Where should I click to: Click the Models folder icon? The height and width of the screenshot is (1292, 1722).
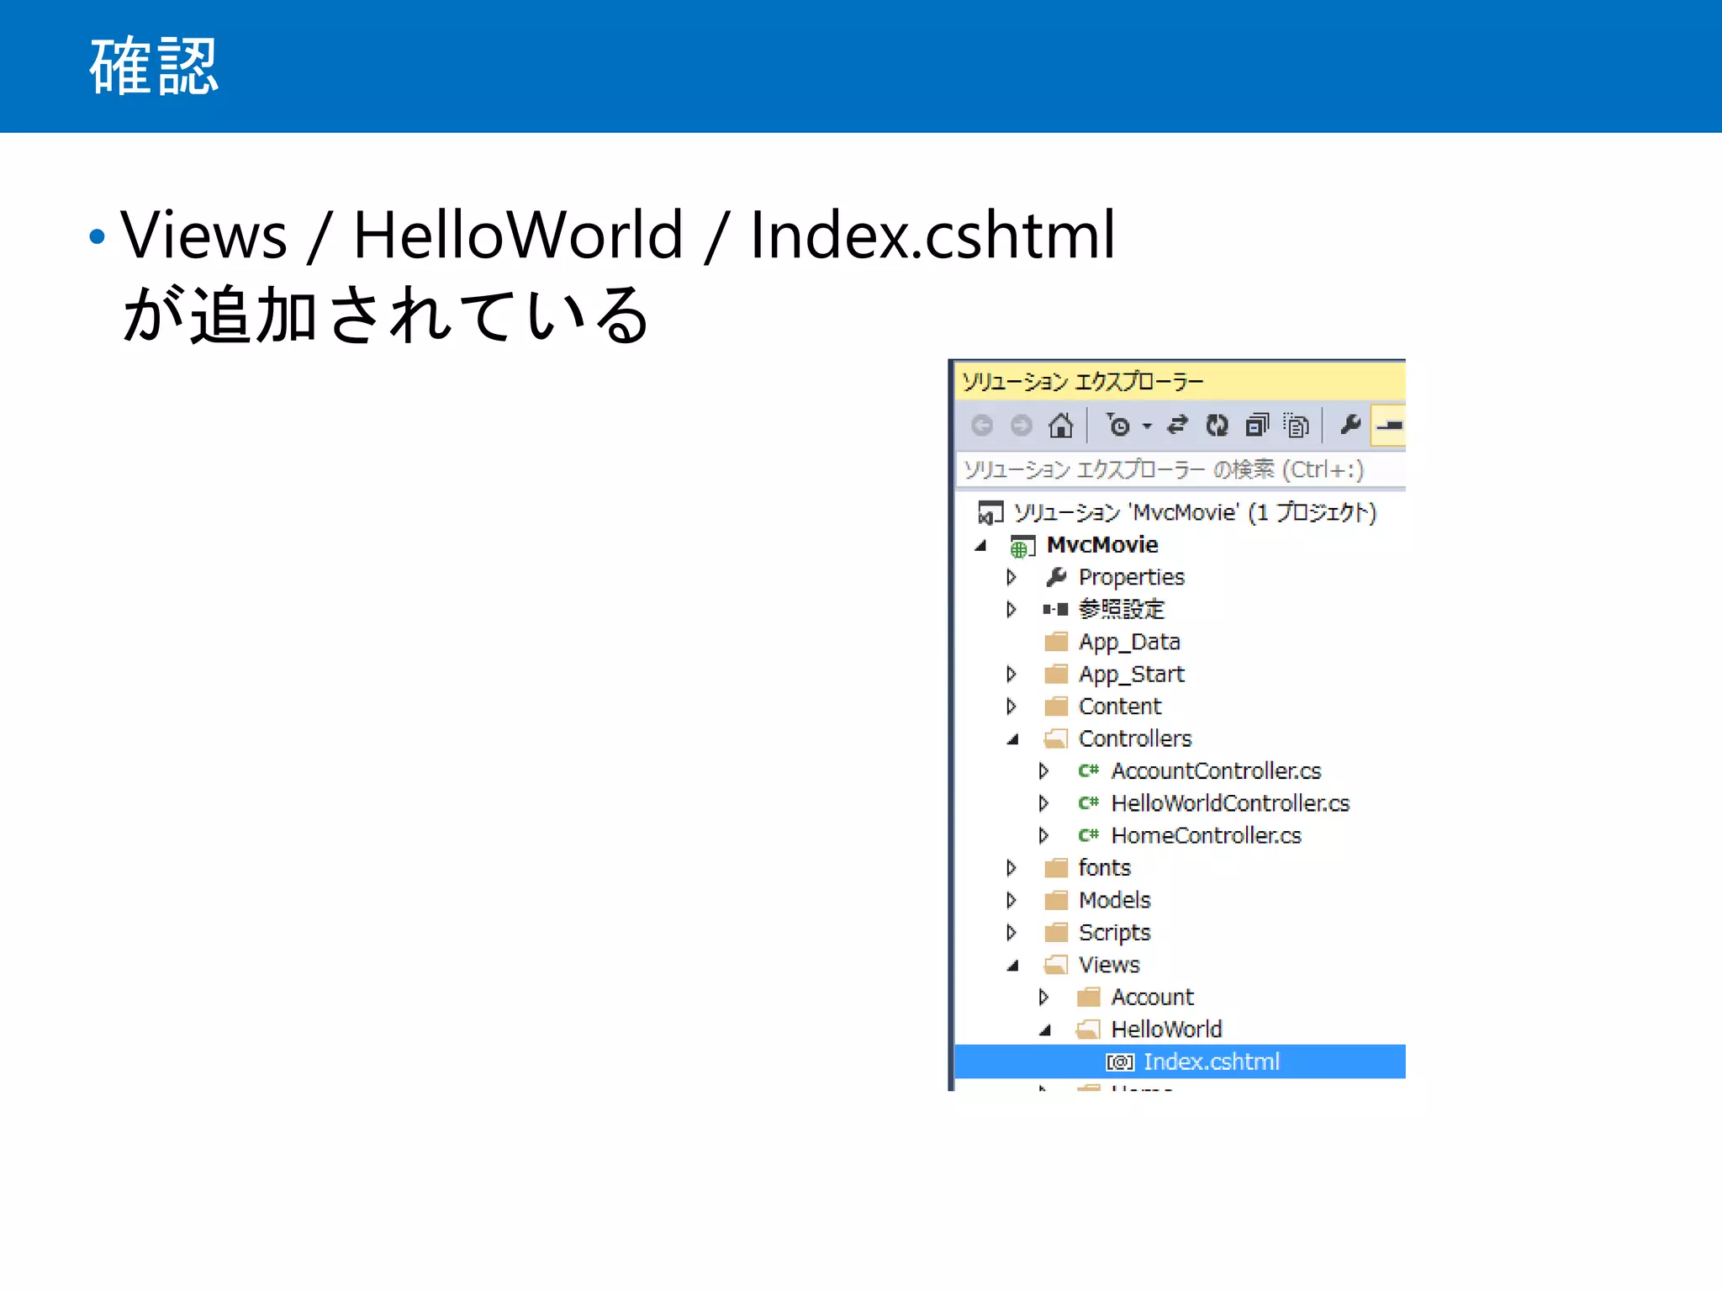click(1056, 901)
